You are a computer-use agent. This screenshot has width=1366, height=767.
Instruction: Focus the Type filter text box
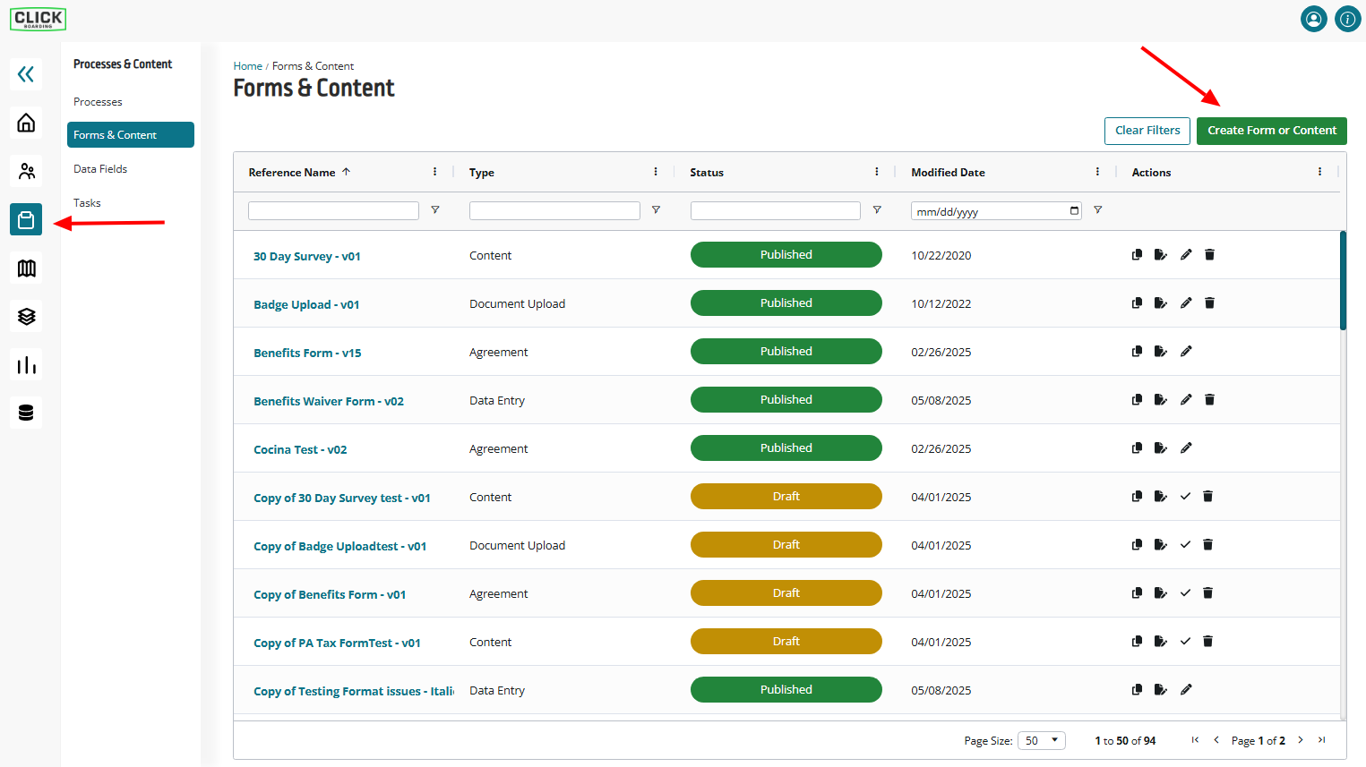coord(554,210)
